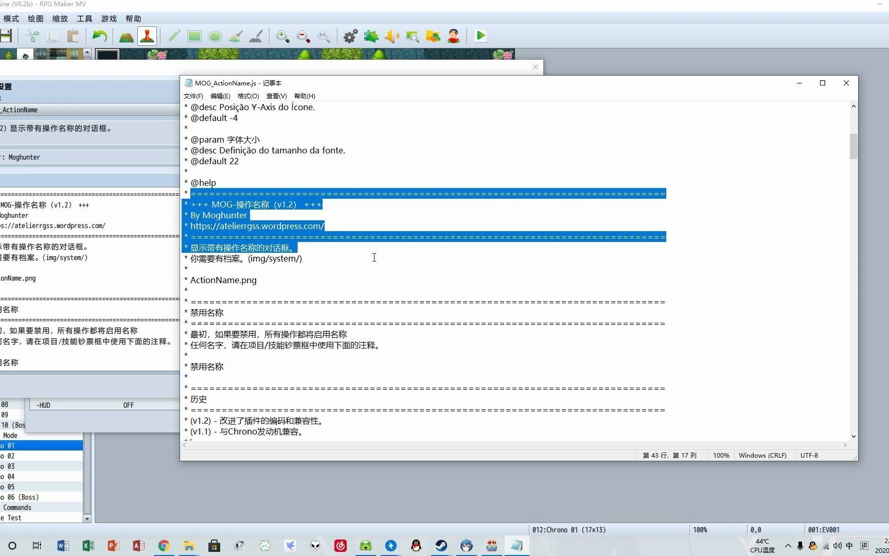889x556 pixels.
Task: Open the 缩放 menu in RPG Maker
Action: [60, 19]
